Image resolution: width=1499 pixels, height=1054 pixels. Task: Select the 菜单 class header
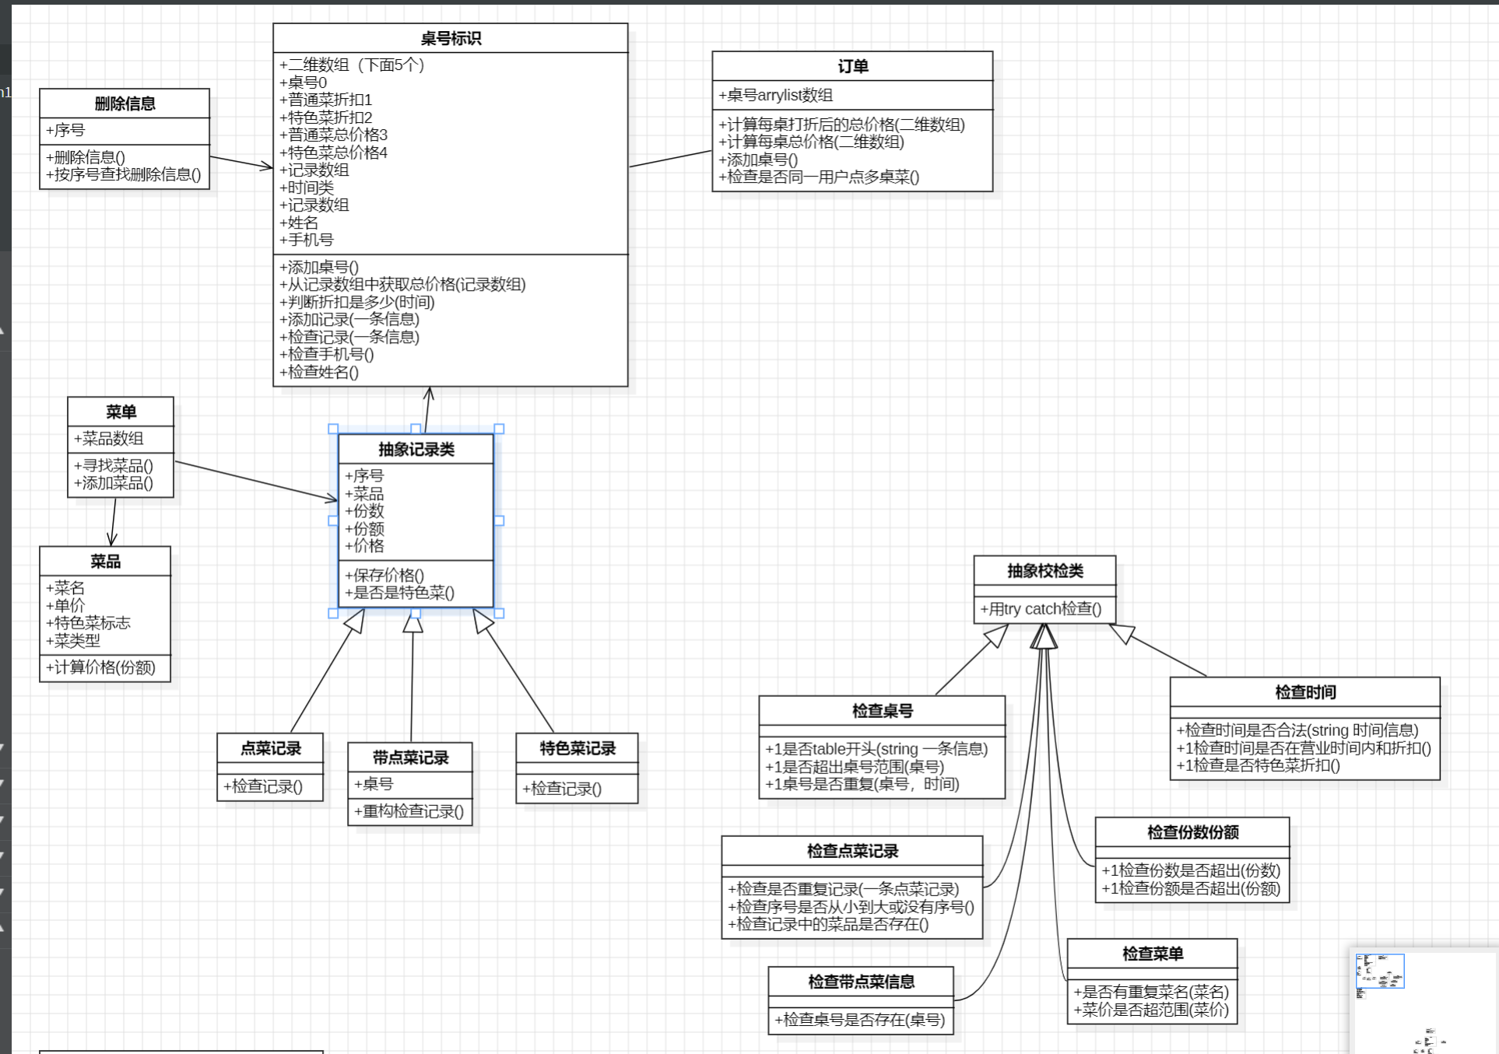pyautogui.click(x=121, y=411)
